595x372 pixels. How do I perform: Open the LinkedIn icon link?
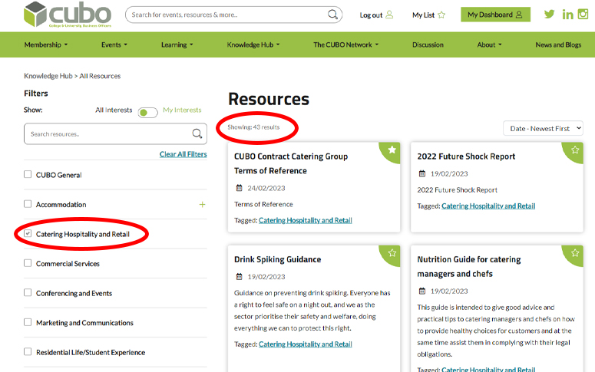tap(567, 15)
